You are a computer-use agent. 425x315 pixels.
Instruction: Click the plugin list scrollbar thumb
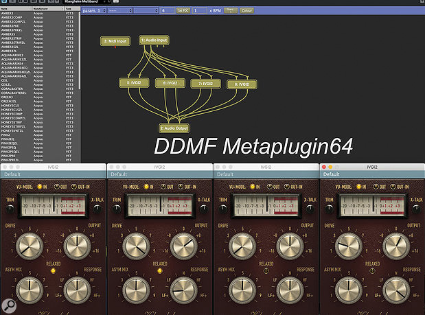pyautogui.click(x=80, y=50)
